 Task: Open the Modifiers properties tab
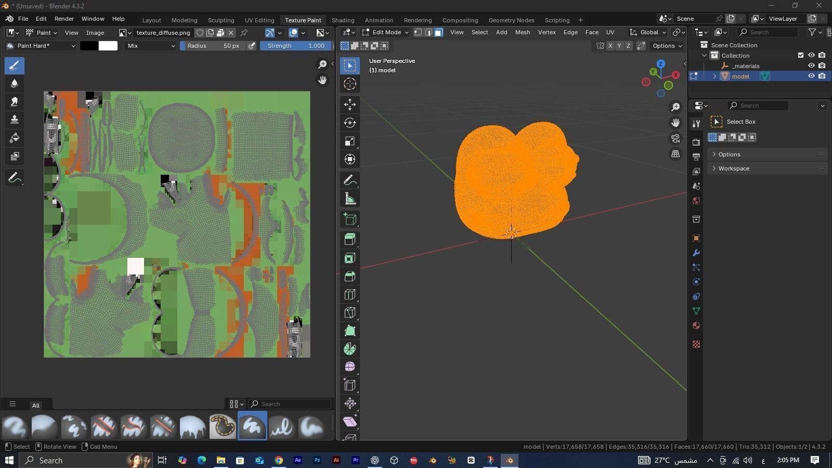click(x=696, y=253)
